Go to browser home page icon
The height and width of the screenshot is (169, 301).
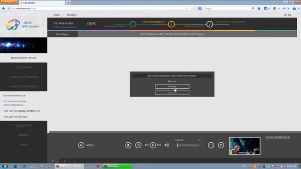point(259,8)
